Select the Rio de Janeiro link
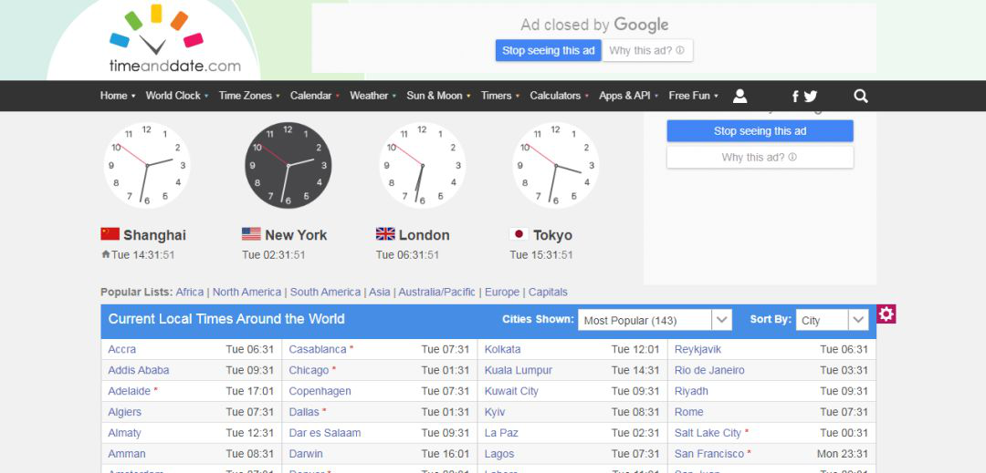 click(709, 370)
